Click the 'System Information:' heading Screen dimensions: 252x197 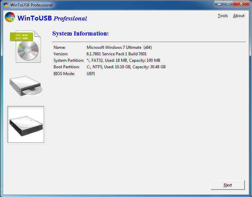(x=81, y=33)
